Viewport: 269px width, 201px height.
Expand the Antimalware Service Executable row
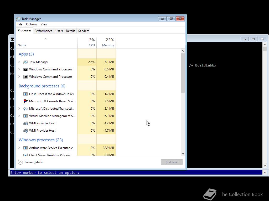[x=19, y=148]
